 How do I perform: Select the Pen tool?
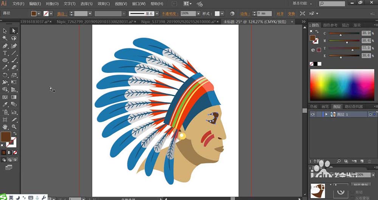pyautogui.click(x=5, y=46)
